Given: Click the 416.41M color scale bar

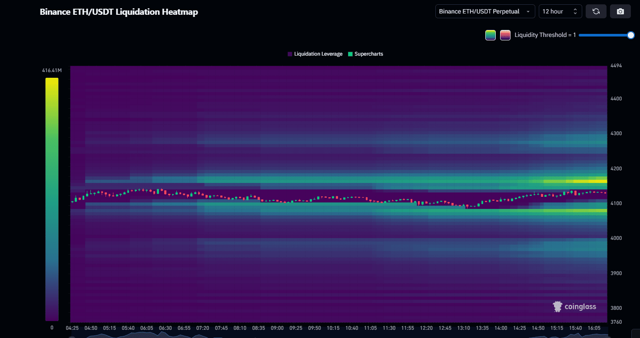Looking at the screenshot, I should 52,199.
